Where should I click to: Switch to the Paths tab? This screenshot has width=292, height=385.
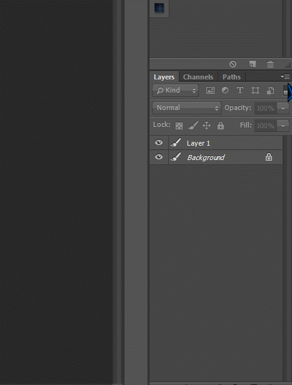click(231, 77)
